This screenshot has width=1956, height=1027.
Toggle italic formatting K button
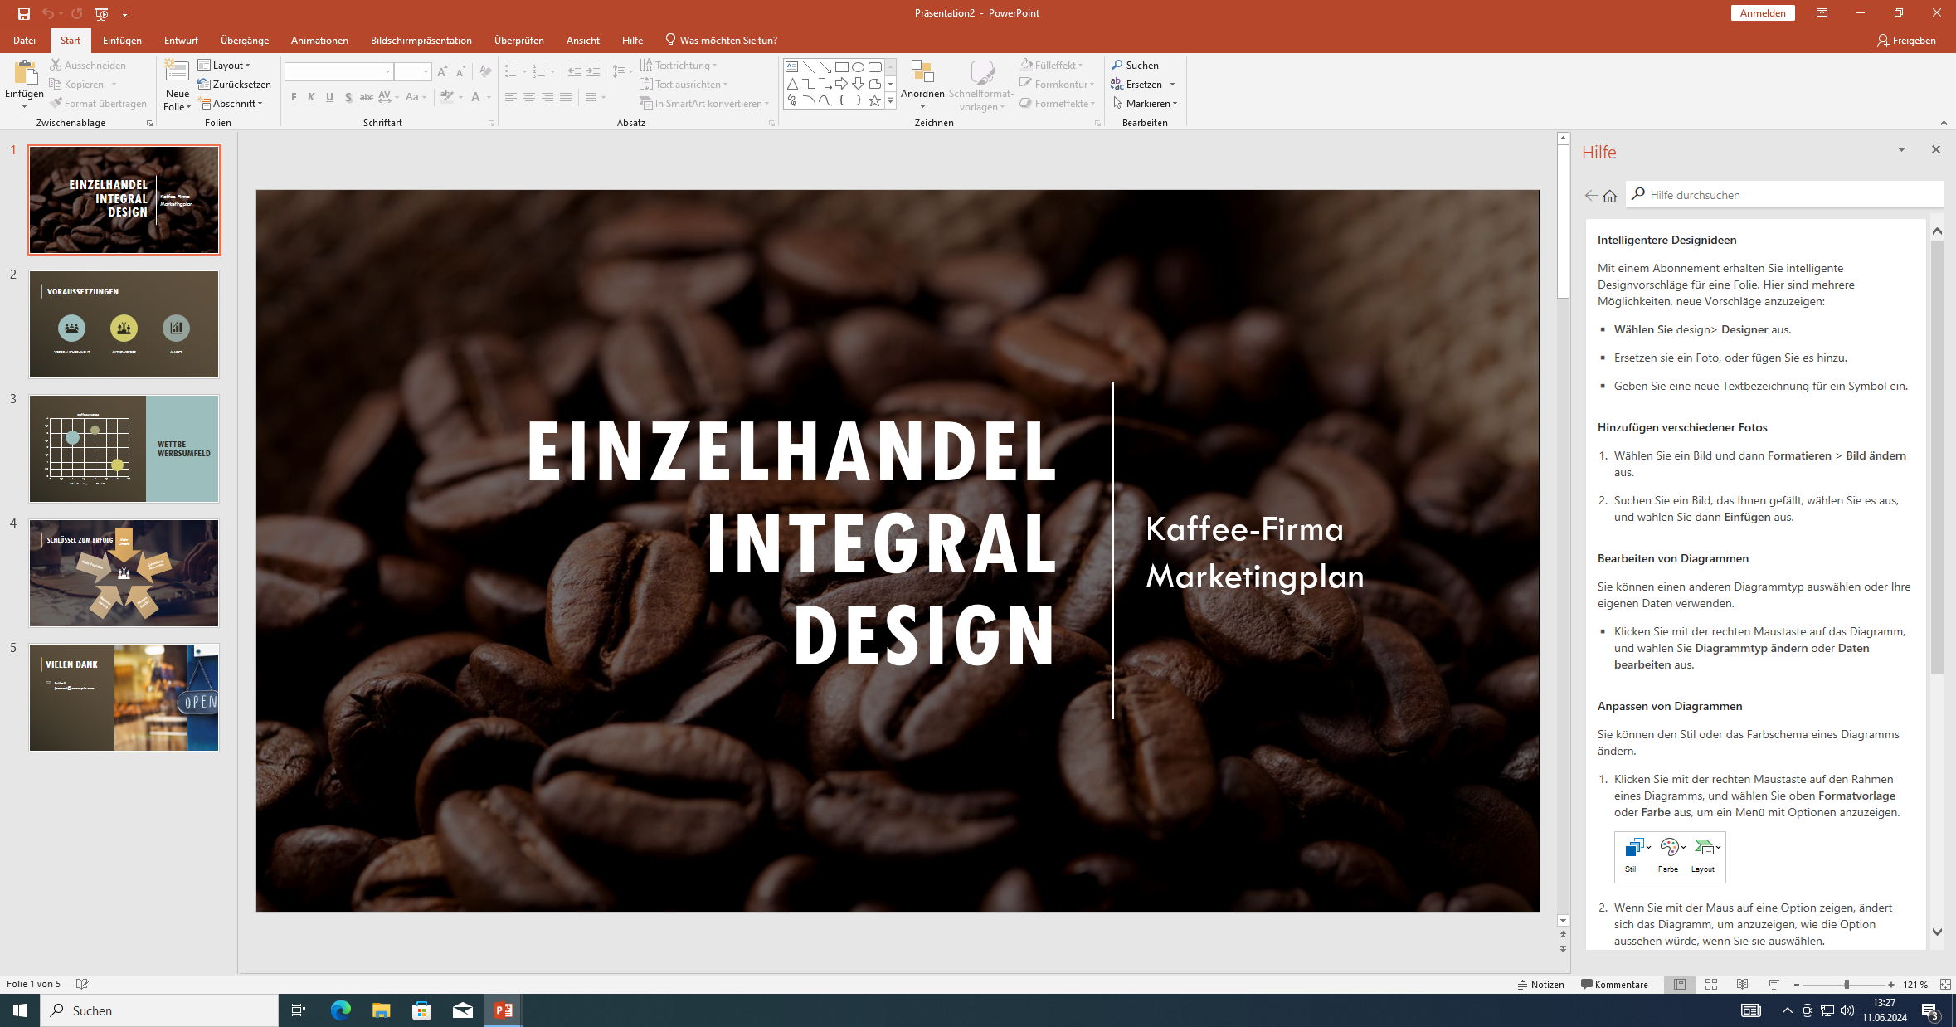(311, 97)
